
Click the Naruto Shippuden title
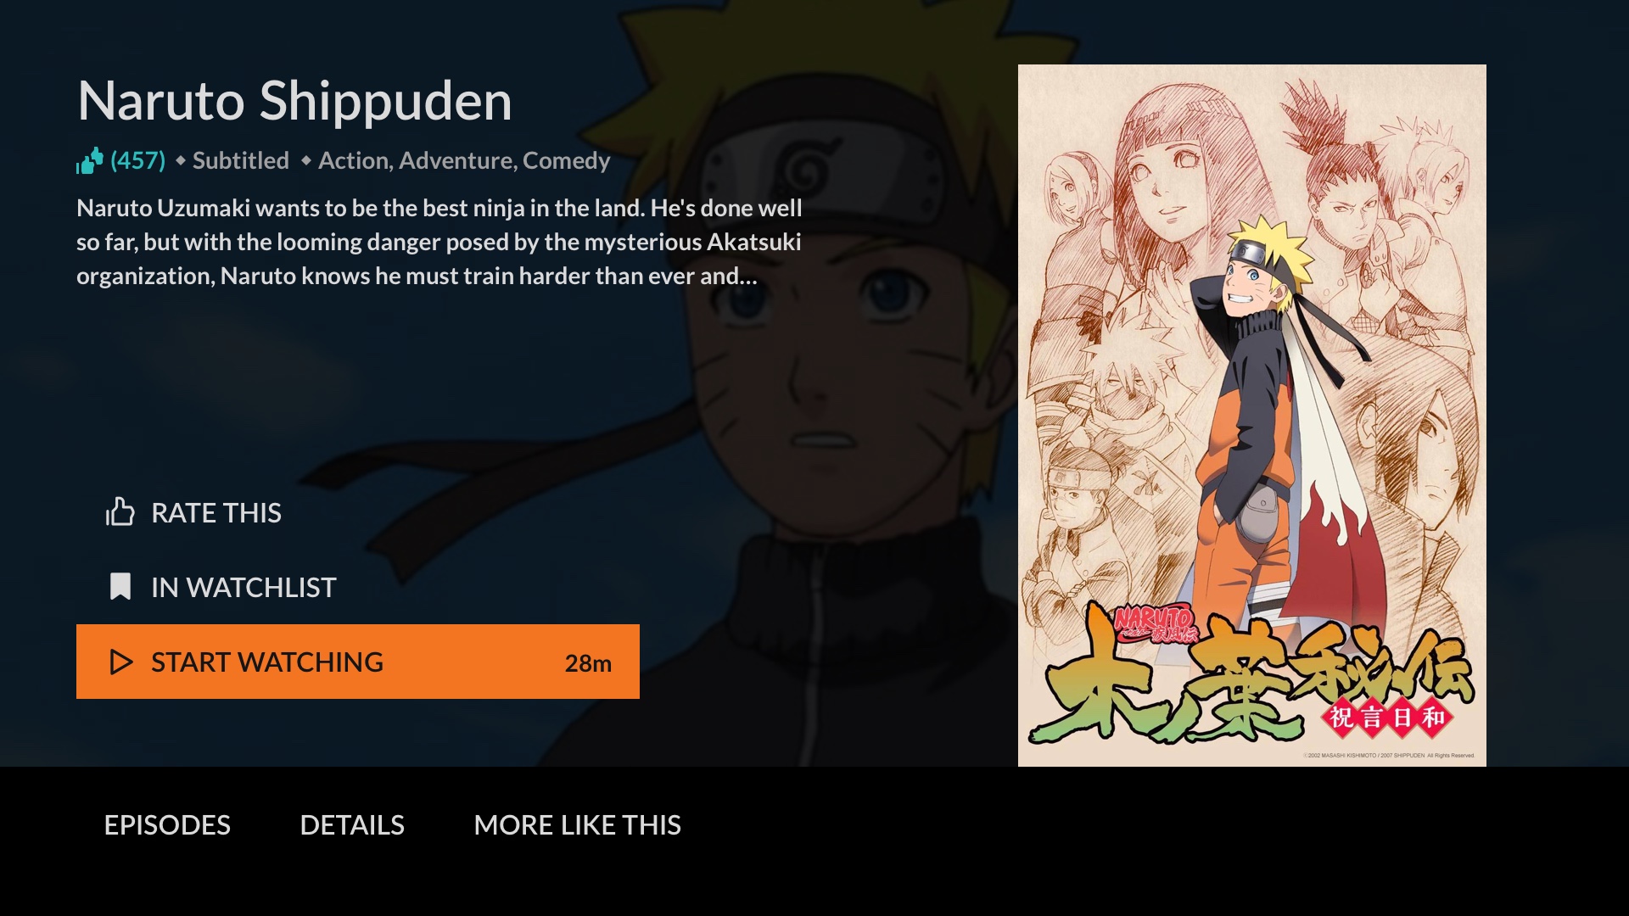pos(294,101)
